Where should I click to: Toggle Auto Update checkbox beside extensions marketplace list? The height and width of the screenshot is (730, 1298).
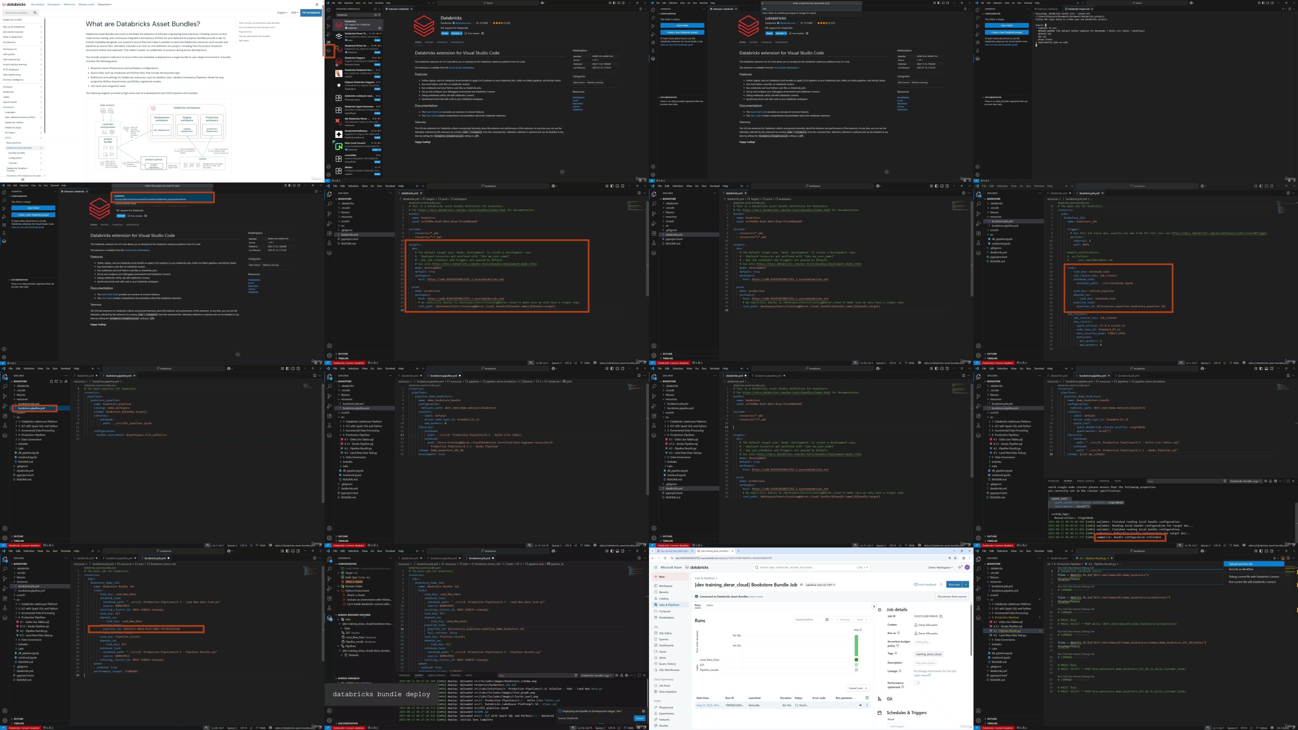pos(466,33)
